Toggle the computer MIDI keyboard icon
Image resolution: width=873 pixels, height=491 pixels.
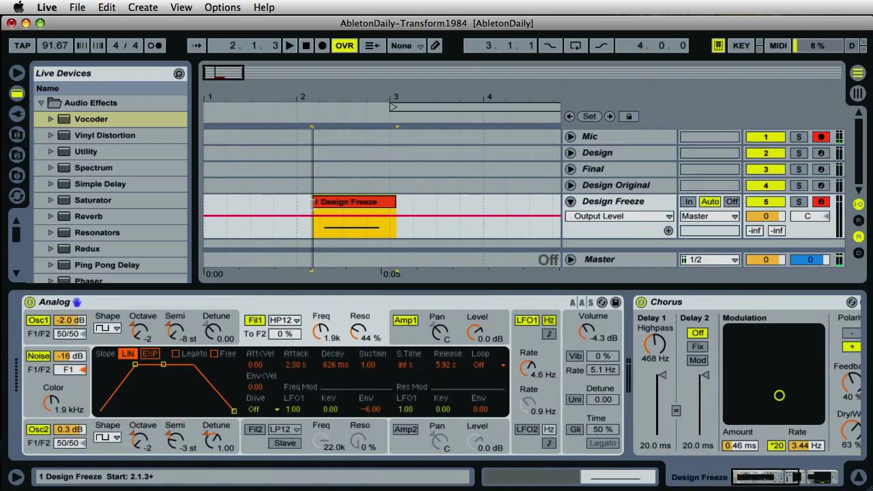(x=718, y=46)
